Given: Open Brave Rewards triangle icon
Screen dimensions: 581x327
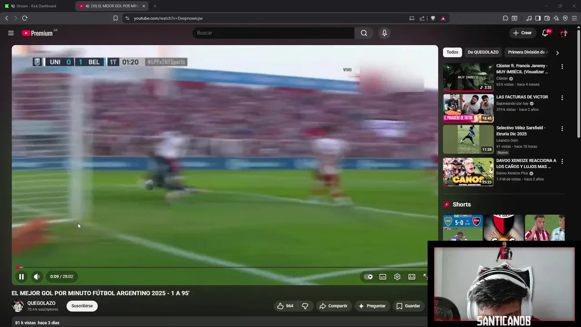Looking at the screenshot, I should [x=443, y=18].
